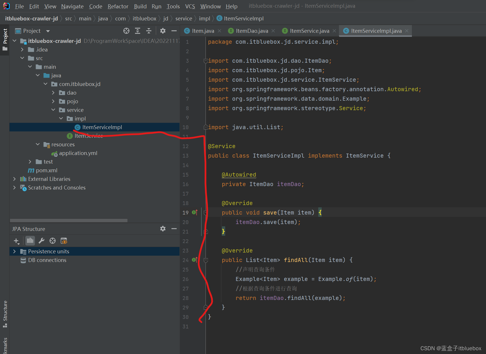Viewport: 486px width, 354px height.
Task: Fold the save method on line 19
Action: [x=206, y=213]
